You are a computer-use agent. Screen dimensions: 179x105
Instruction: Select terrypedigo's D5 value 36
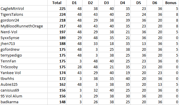(139, 55)
